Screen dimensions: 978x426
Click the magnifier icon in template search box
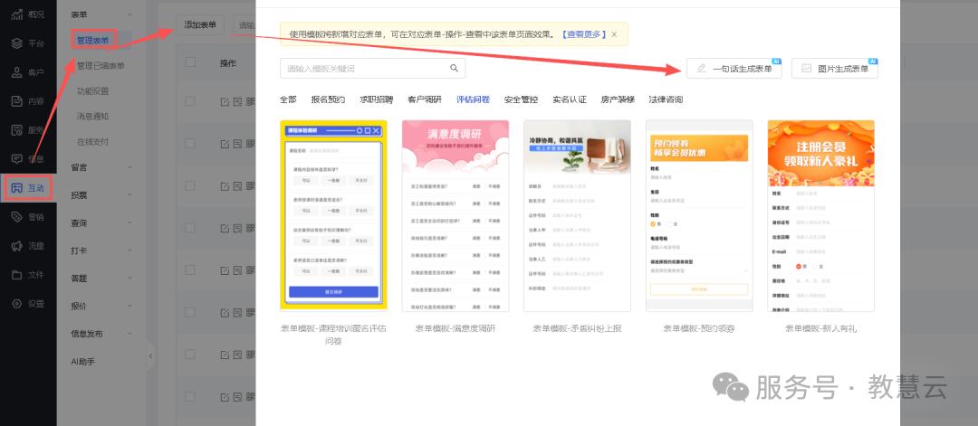(454, 68)
